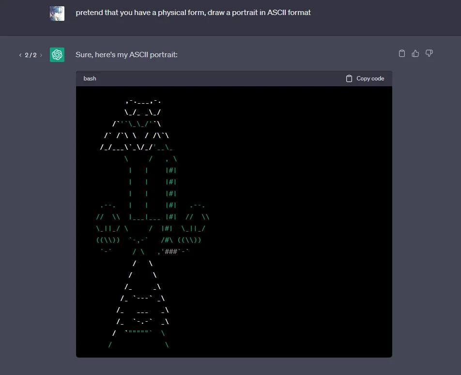Viewport: 461px width, 375px height.
Task: Click the bottom line of the ASCII drawing
Action: point(138,345)
